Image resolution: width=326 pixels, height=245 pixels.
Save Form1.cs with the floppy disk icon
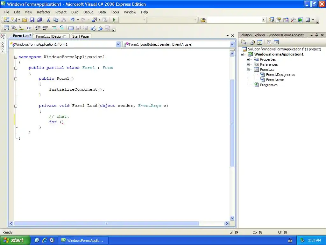(x=32, y=20)
